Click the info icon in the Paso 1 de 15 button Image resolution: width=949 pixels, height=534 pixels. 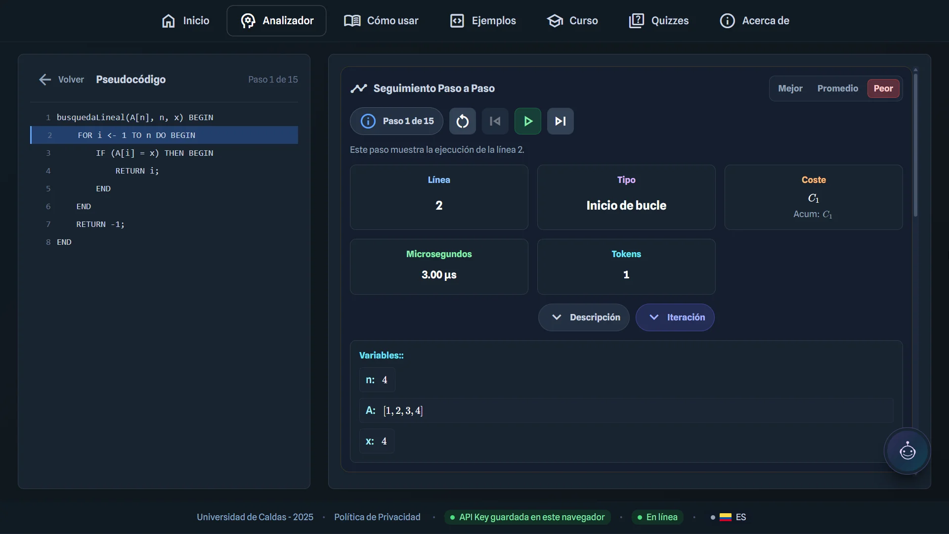click(368, 121)
